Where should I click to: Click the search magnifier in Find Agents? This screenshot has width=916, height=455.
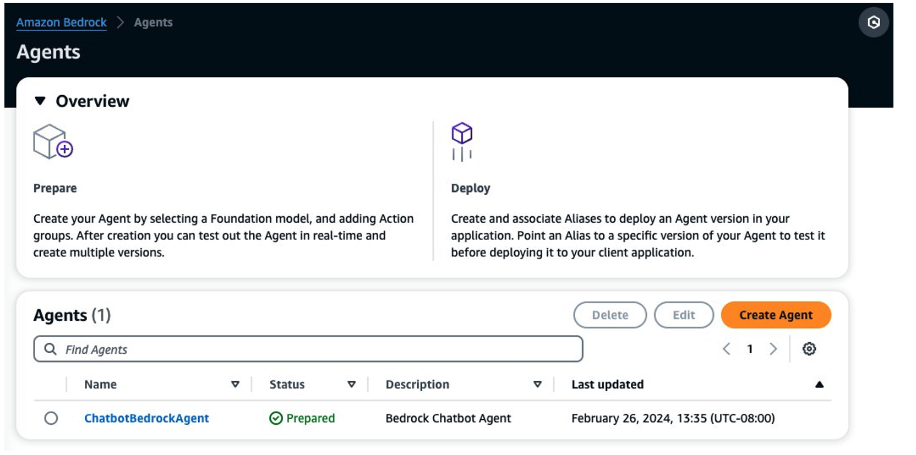(50, 349)
